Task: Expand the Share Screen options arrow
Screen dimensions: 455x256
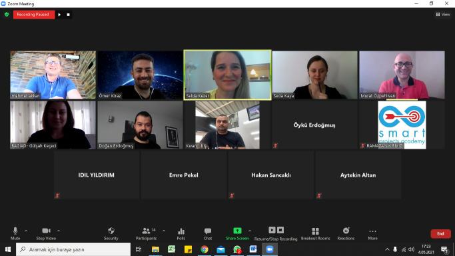Action: coord(250,231)
